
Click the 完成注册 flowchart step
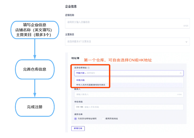click(x=35, y=107)
